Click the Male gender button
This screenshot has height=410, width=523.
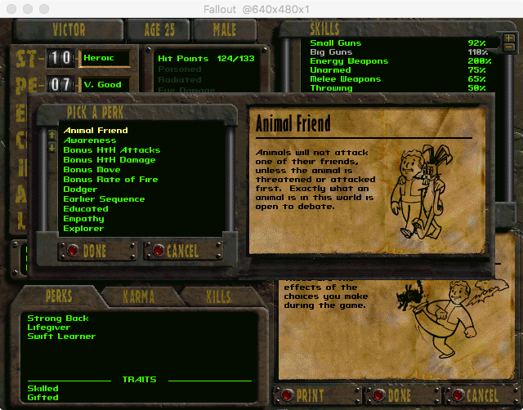225,30
